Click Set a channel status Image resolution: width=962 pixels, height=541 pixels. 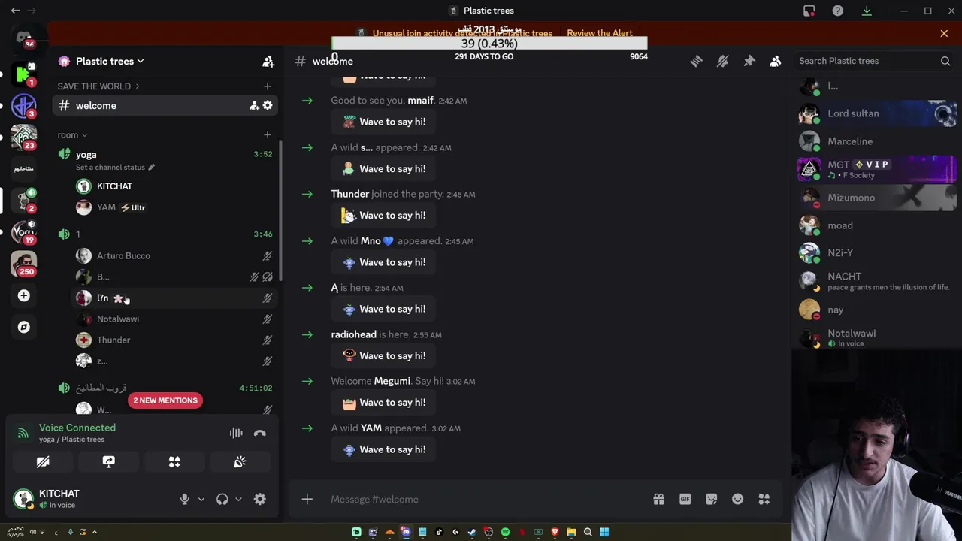click(x=114, y=168)
